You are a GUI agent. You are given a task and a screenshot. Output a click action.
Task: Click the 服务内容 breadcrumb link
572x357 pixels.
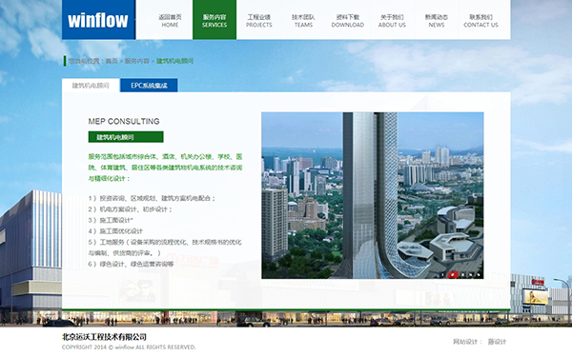(x=136, y=61)
